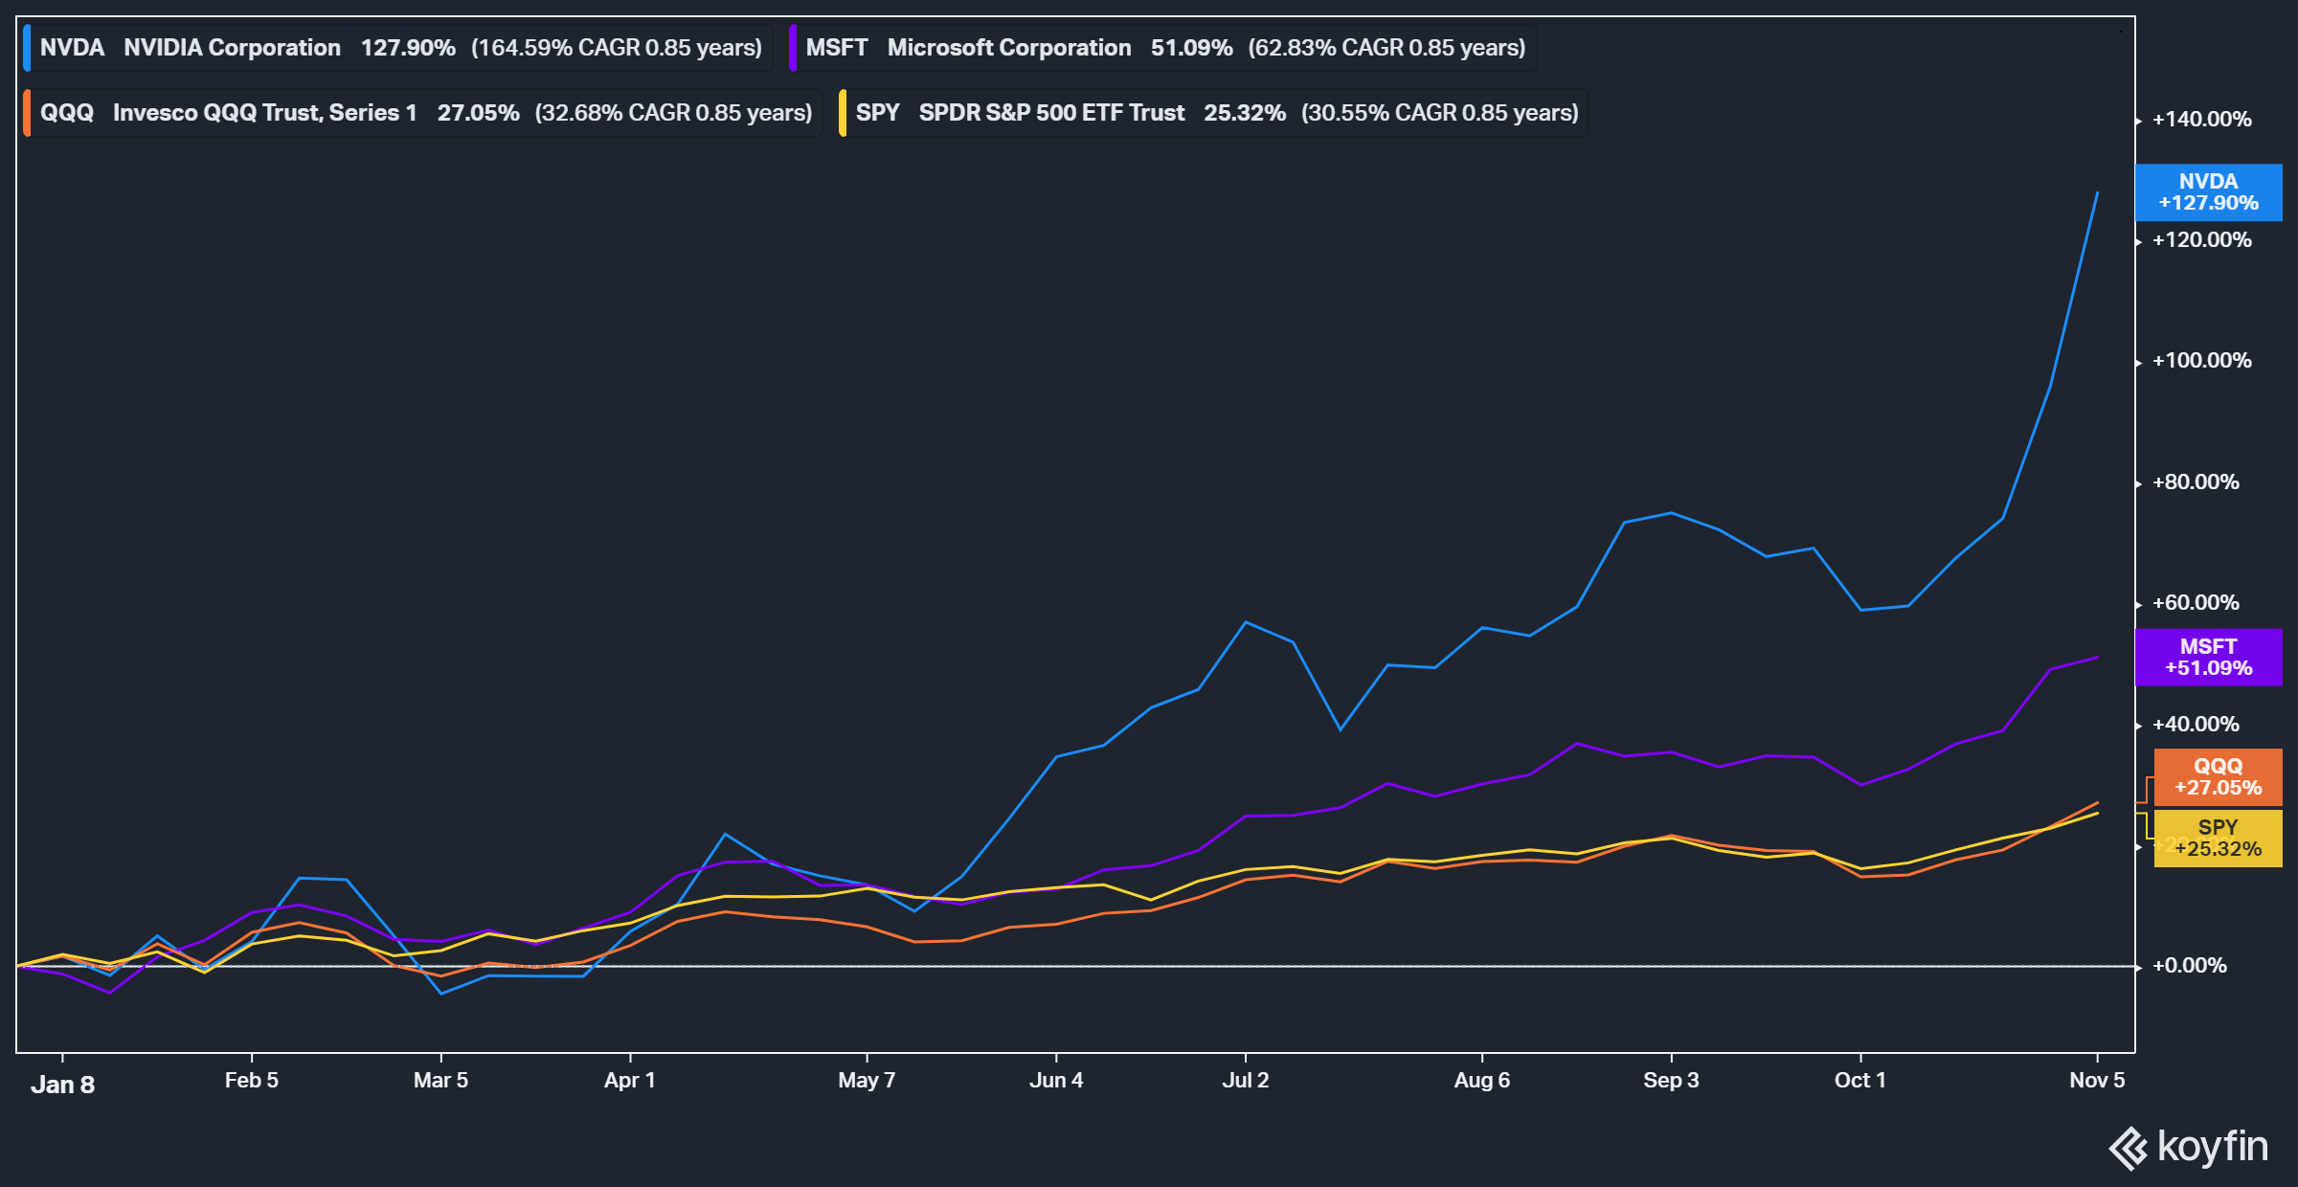This screenshot has width=2298, height=1187.
Task: Click the 32.68% CAGR text for QQQ
Action: (673, 113)
